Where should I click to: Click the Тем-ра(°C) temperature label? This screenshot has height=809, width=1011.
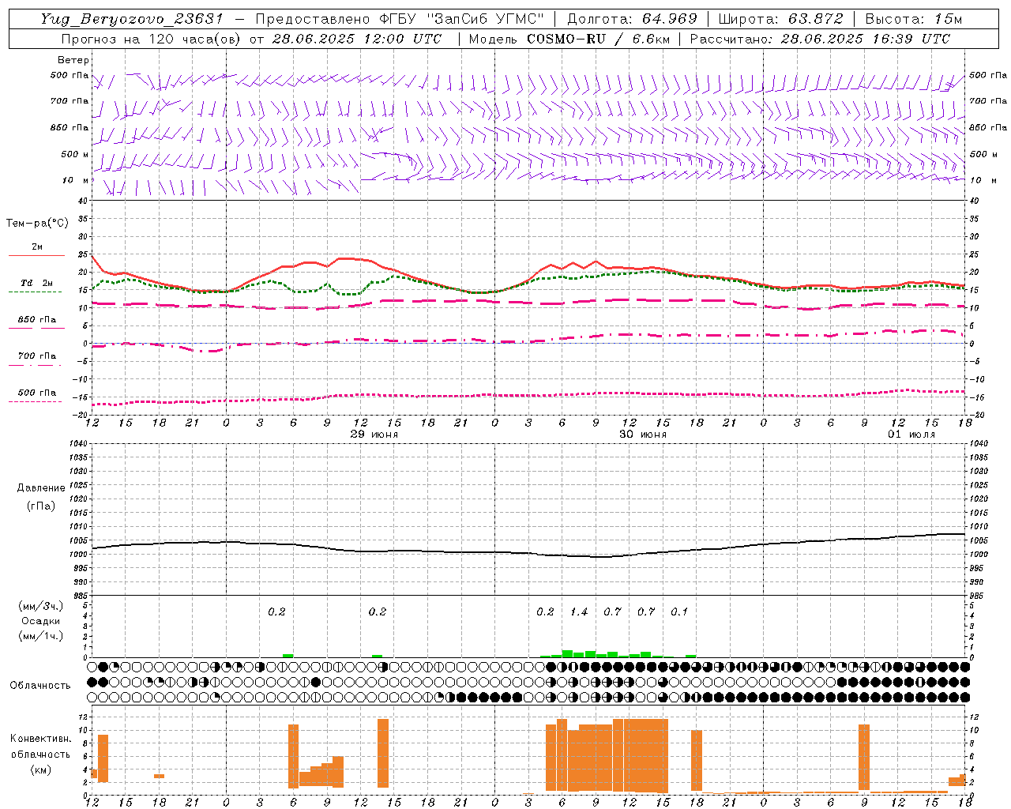(x=37, y=223)
